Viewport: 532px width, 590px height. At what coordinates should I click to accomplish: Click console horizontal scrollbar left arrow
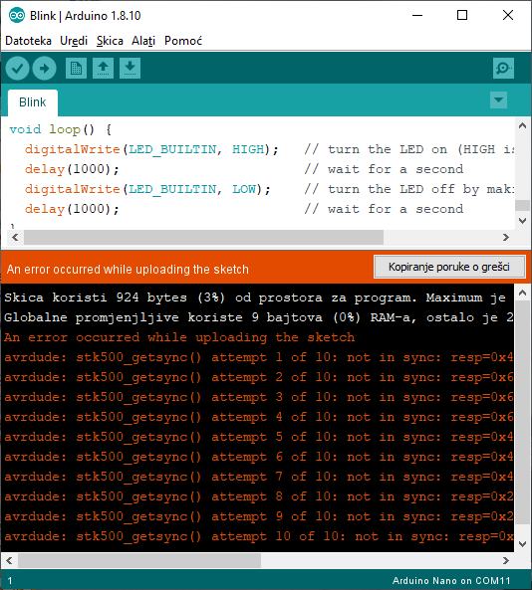(x=9, y=561)
